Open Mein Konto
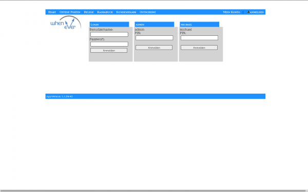 [x=232, y=12]
